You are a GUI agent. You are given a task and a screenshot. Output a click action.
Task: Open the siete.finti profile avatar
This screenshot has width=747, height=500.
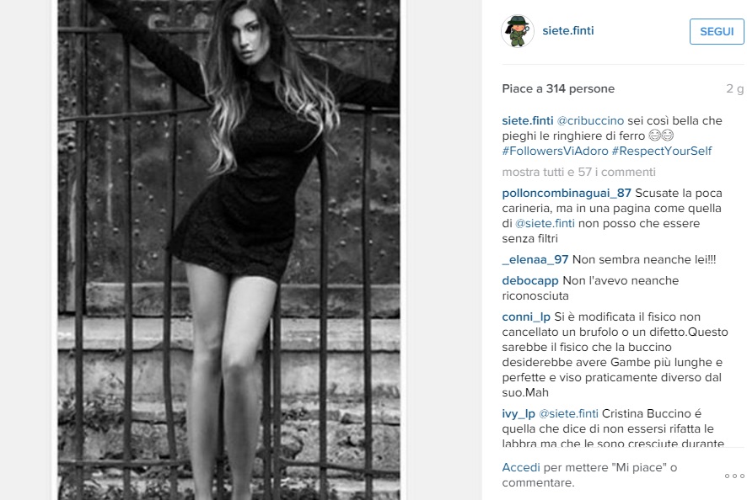point(518,31)
